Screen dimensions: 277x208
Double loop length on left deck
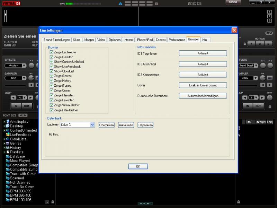[30, 98]
